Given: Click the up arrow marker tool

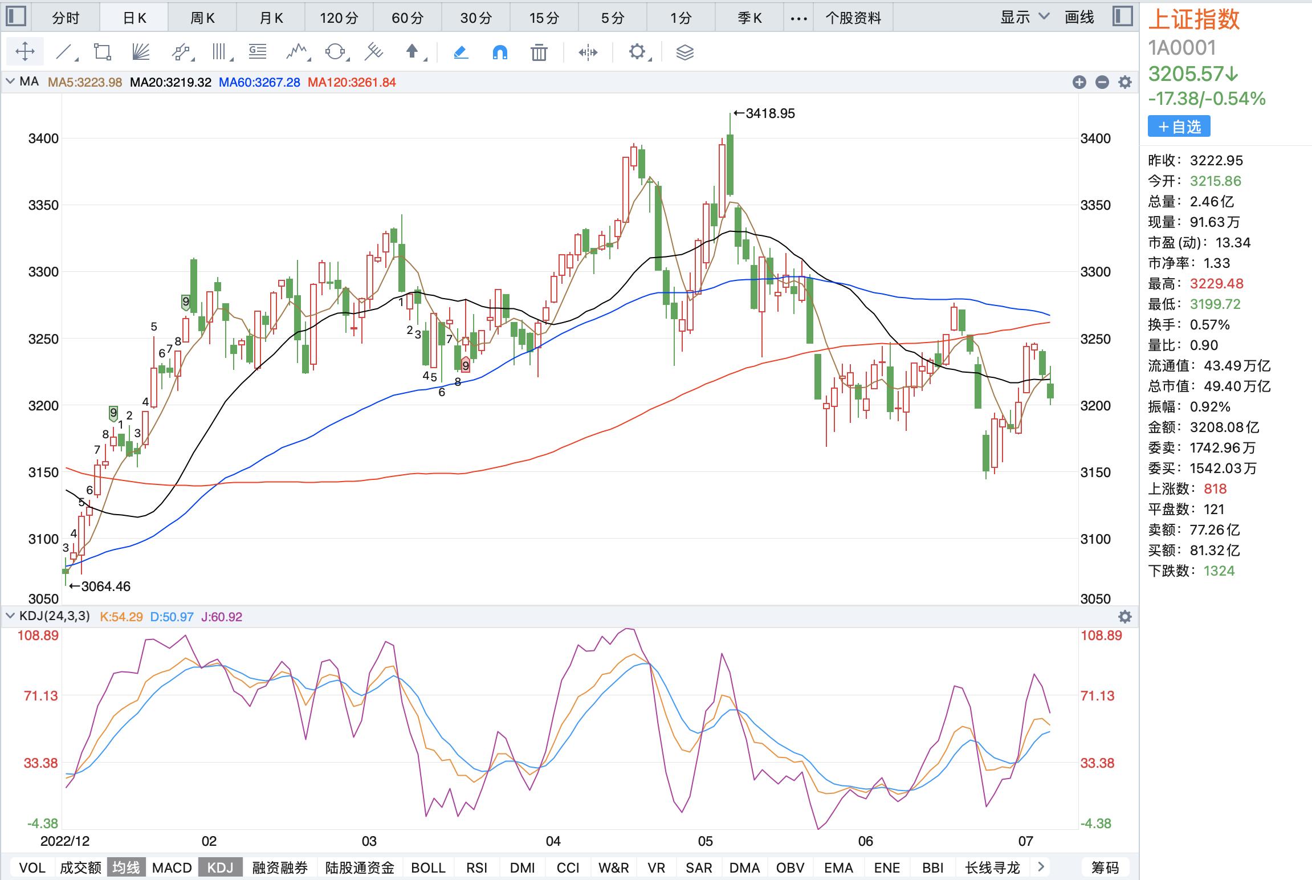Looking at the screenshot, I should click(x=413, y=52).
